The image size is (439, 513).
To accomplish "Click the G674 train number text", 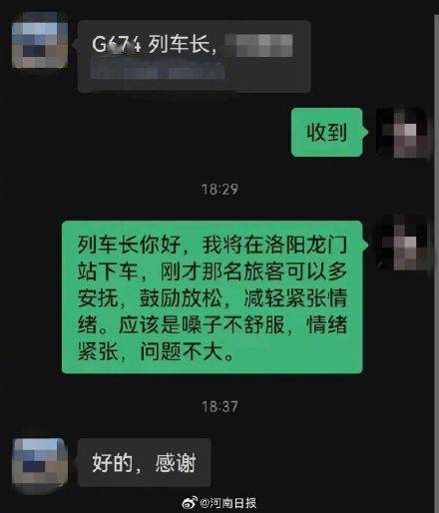I will click(x=117, y=44).
